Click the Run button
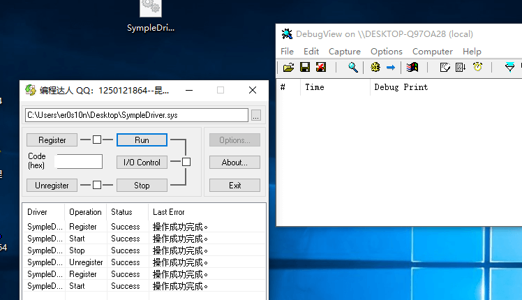 pos(142,140)
